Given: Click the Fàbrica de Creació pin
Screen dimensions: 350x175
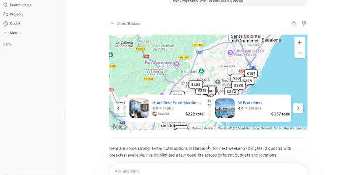Looking at the screenshot, I should tap(230, 53).
